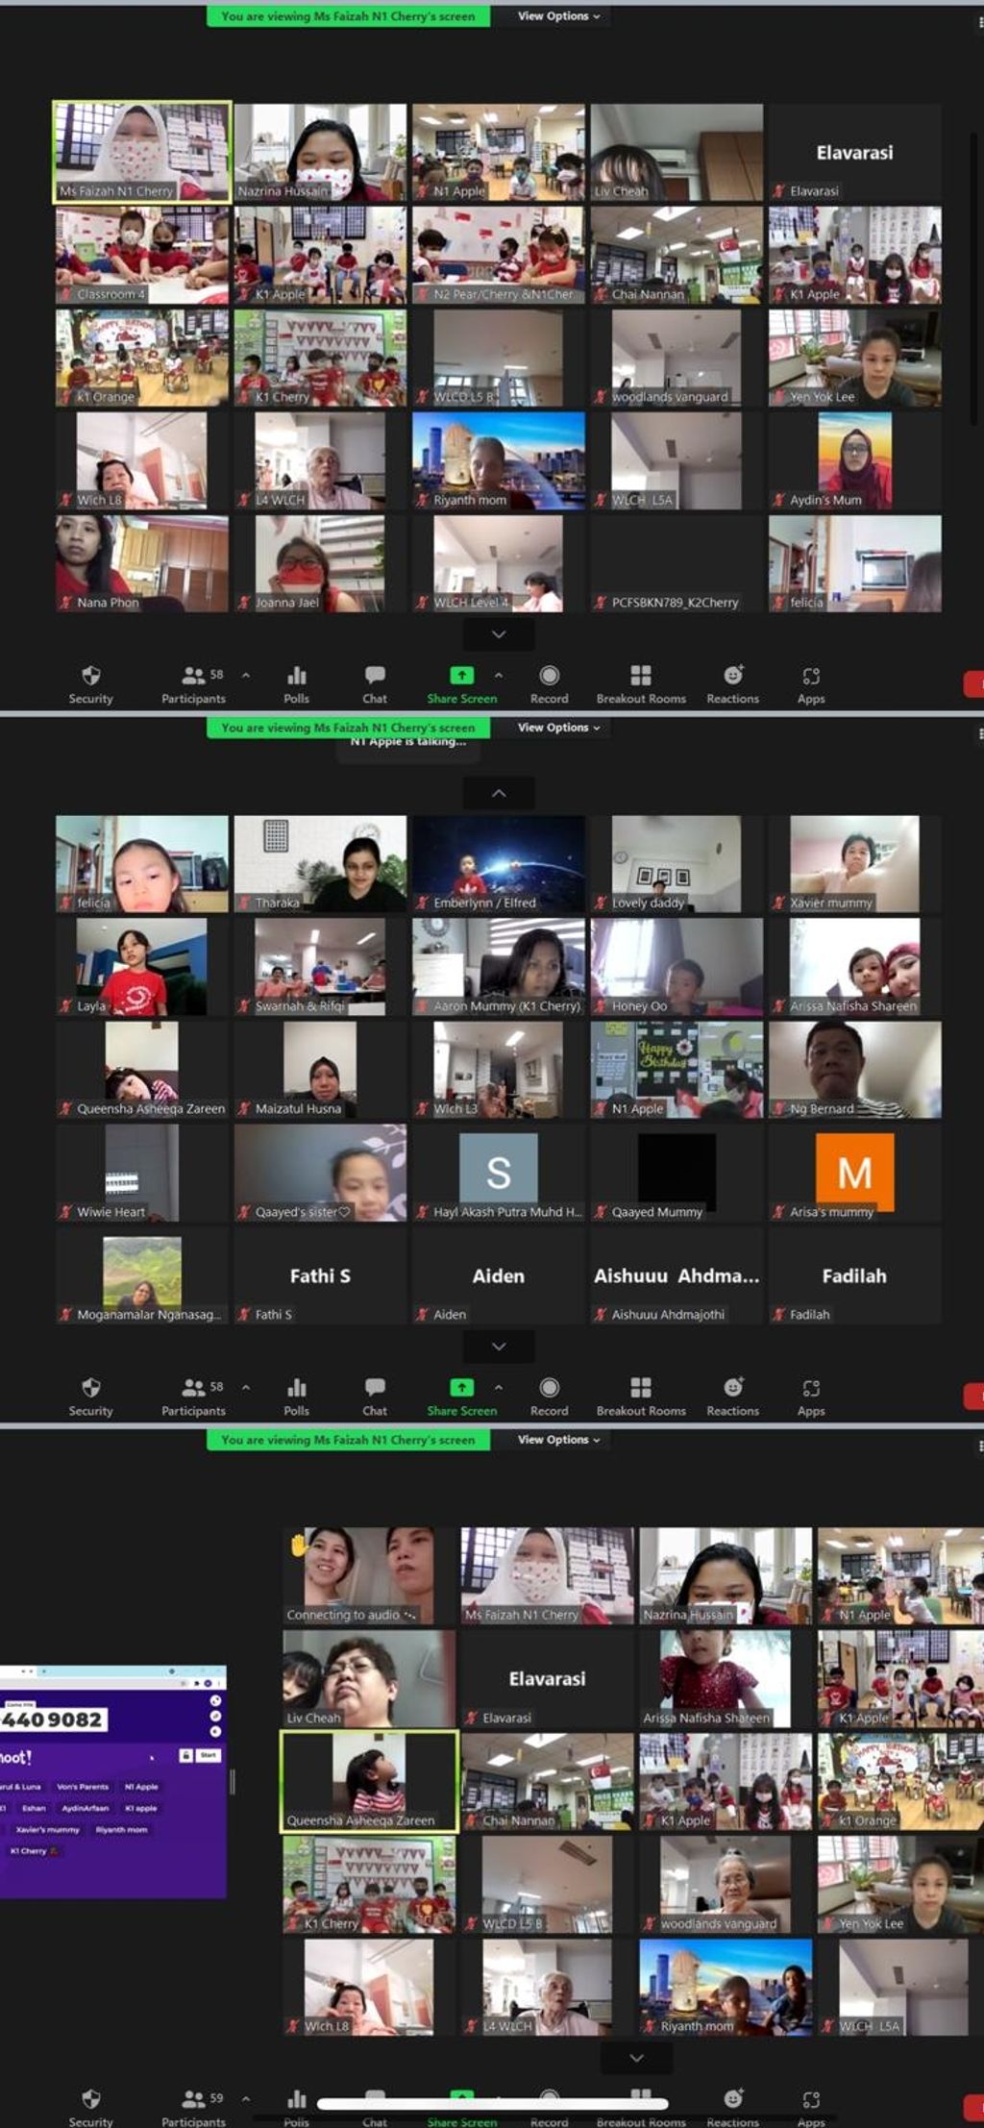The image size is (984, 2128).
Task: Start Record in toolbar below PCFSBKN789_K2Cherry row
Action: tap(549, 684)
